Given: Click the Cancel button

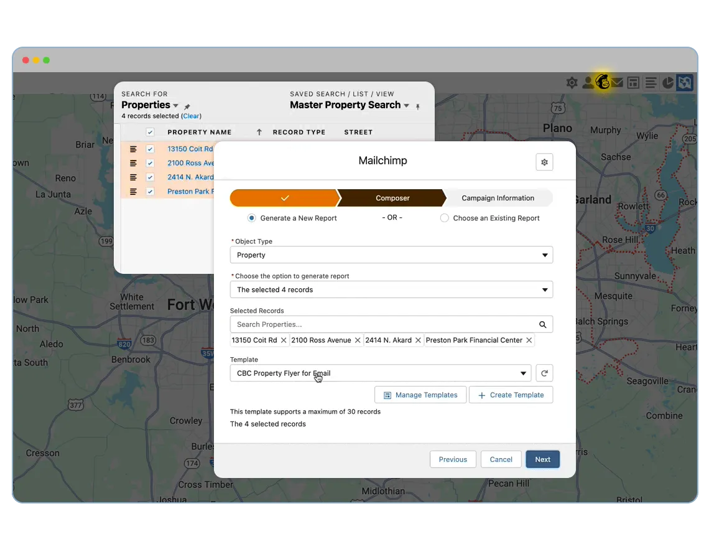Looking at the screenshot, I should (x=501, y=459).
